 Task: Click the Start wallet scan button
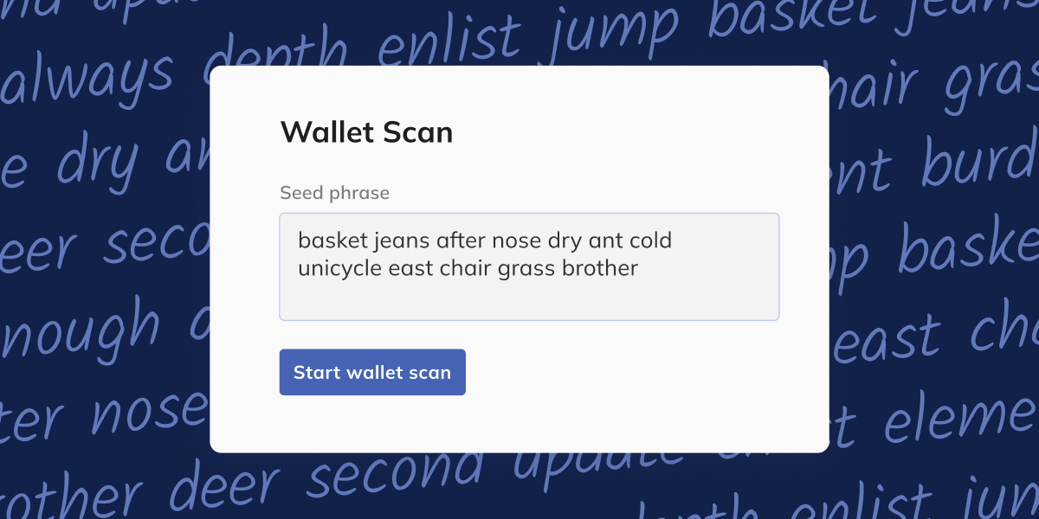(x=372, y=373)
